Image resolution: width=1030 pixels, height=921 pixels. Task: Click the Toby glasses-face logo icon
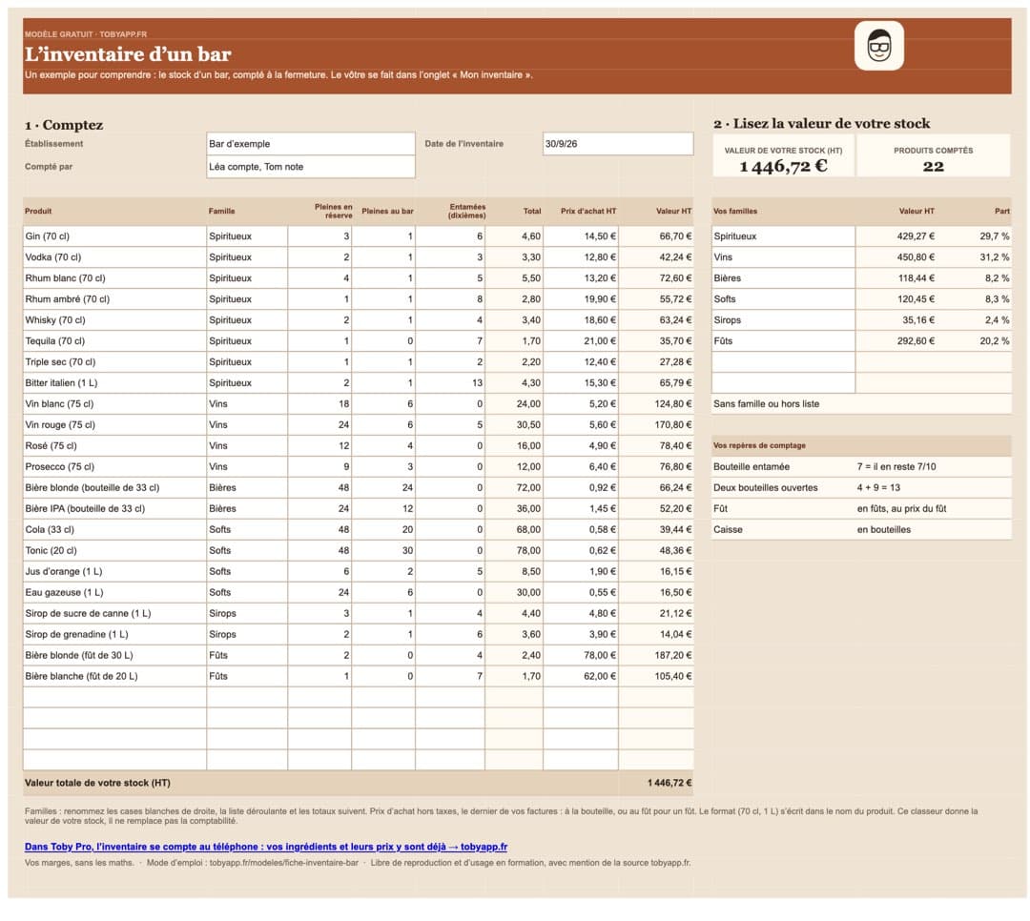(879, 46)
